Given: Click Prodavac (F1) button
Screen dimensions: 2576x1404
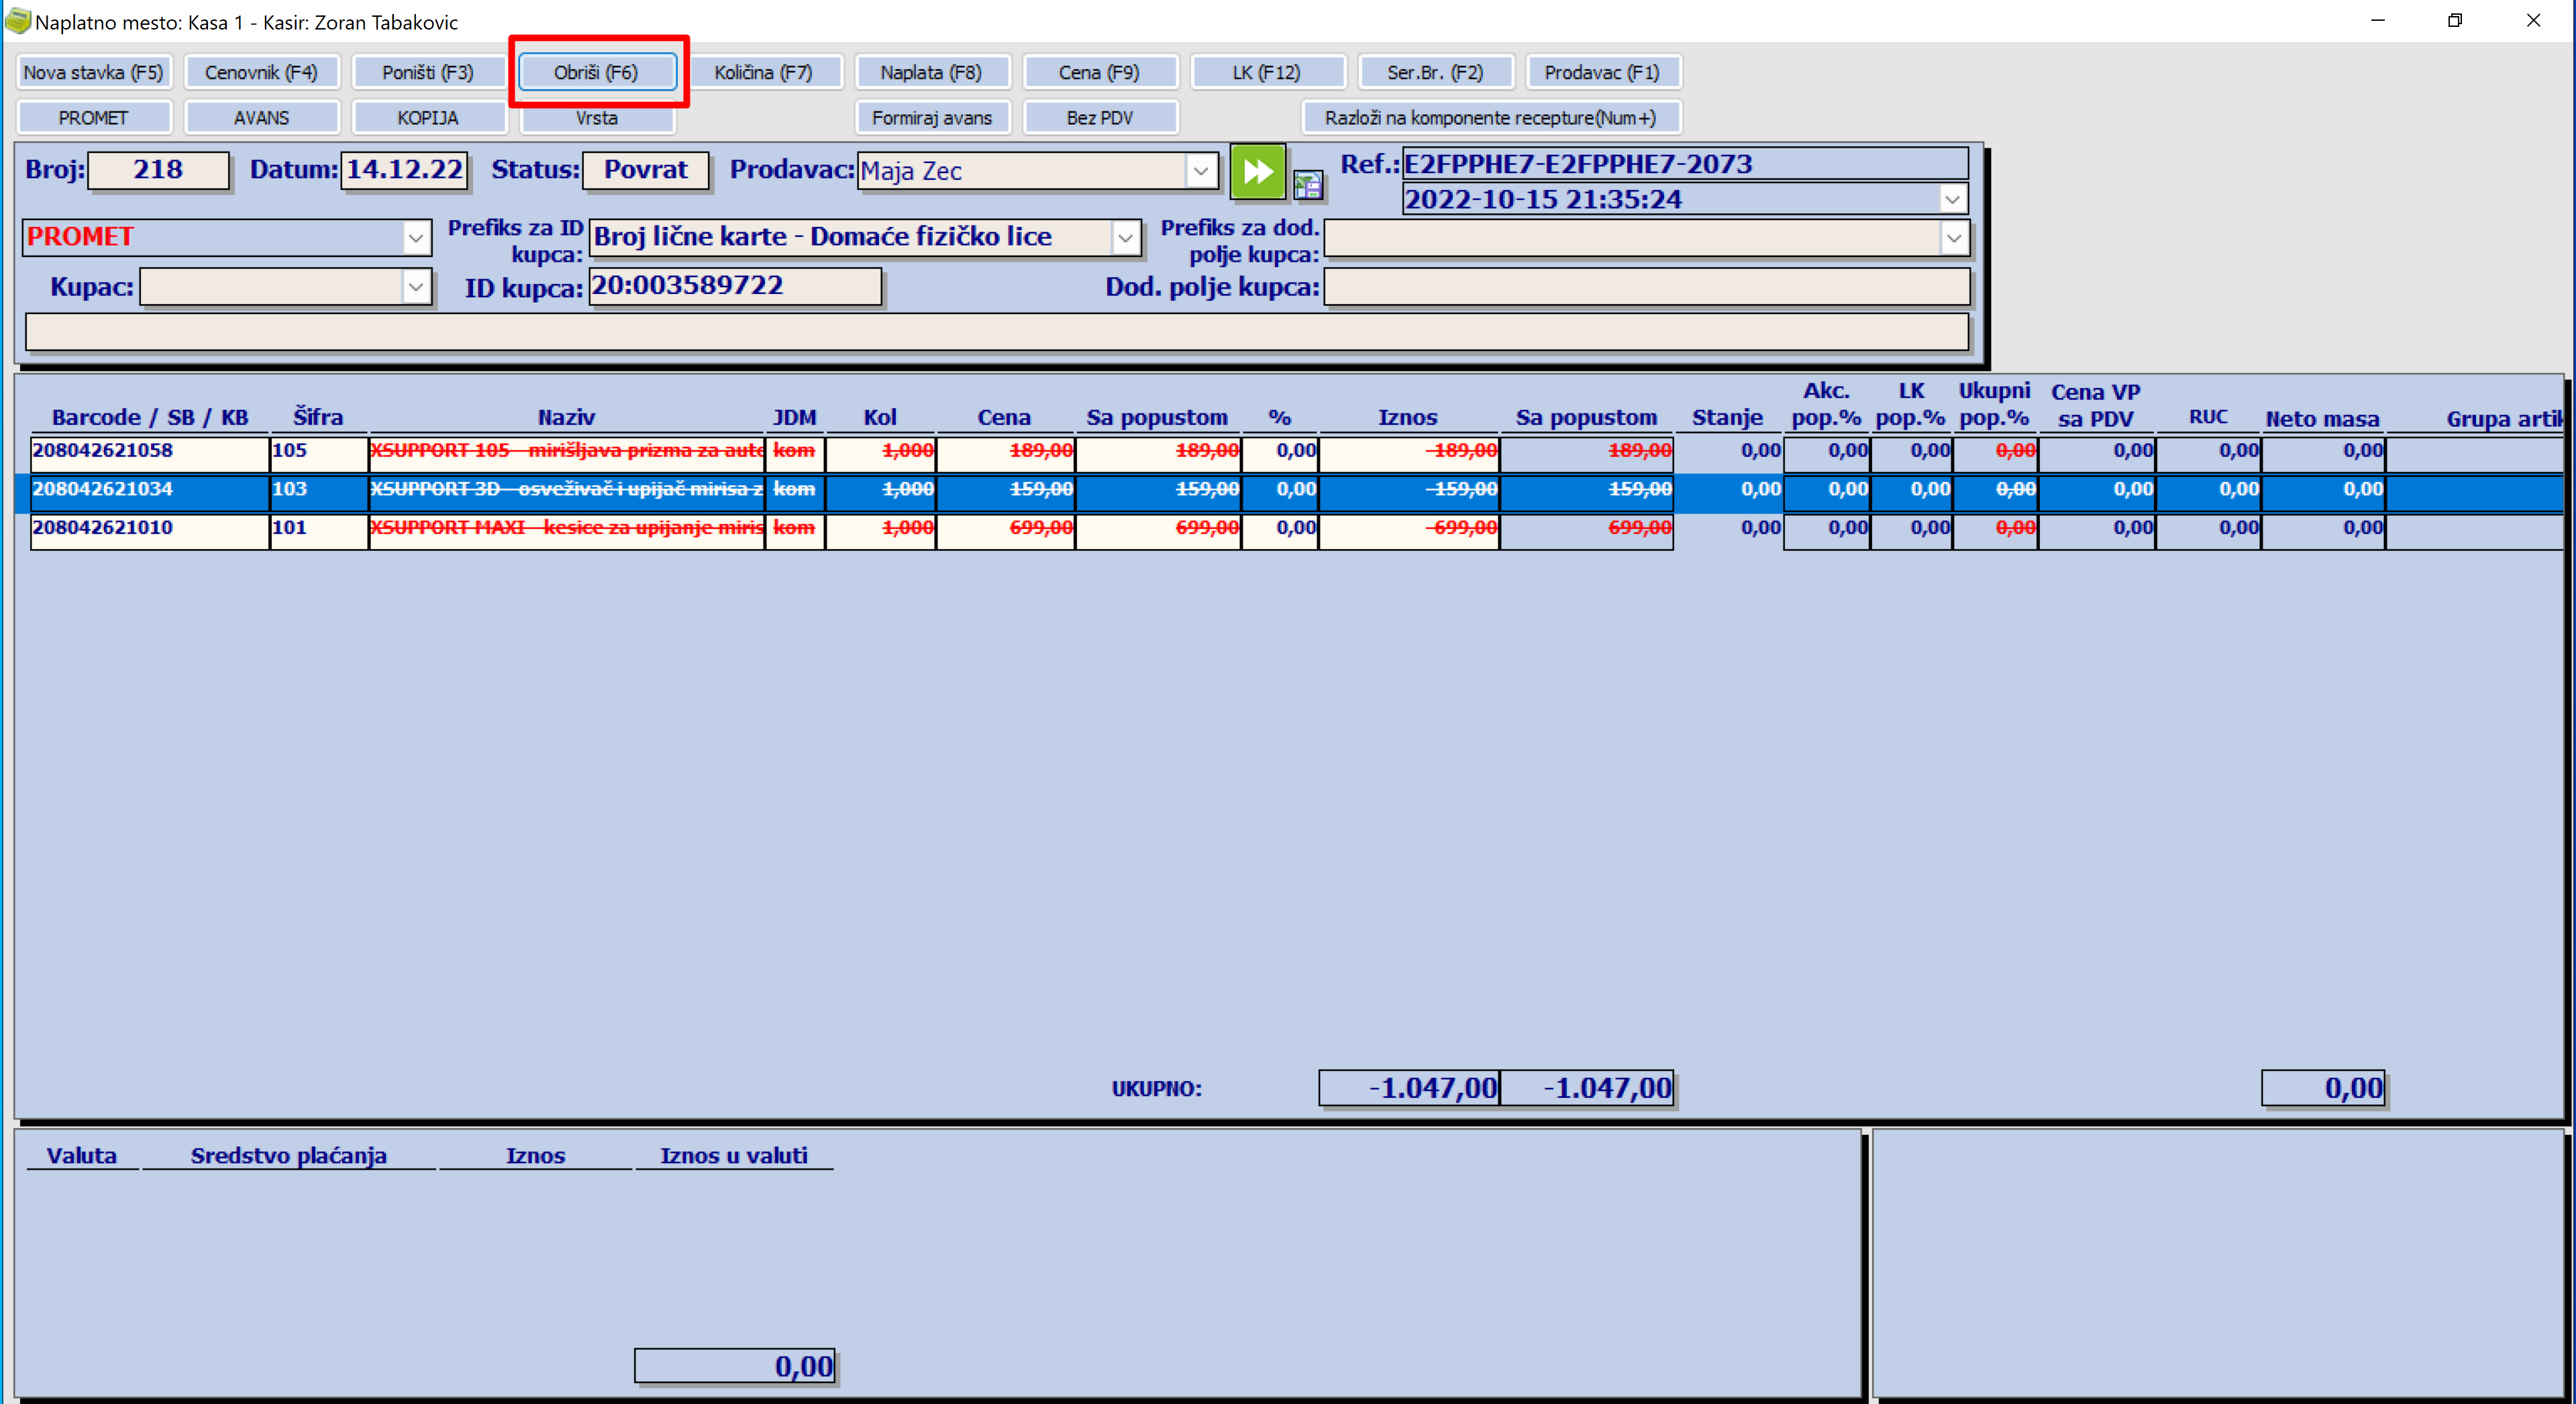Looking at the screenshot, I should click(x=1602, y=72).
